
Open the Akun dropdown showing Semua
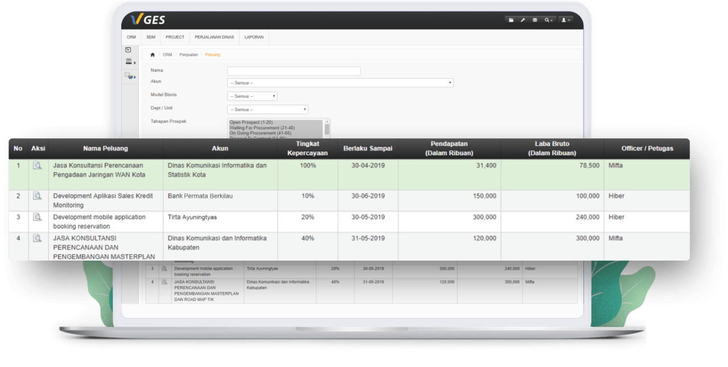(x=340, y=83)
